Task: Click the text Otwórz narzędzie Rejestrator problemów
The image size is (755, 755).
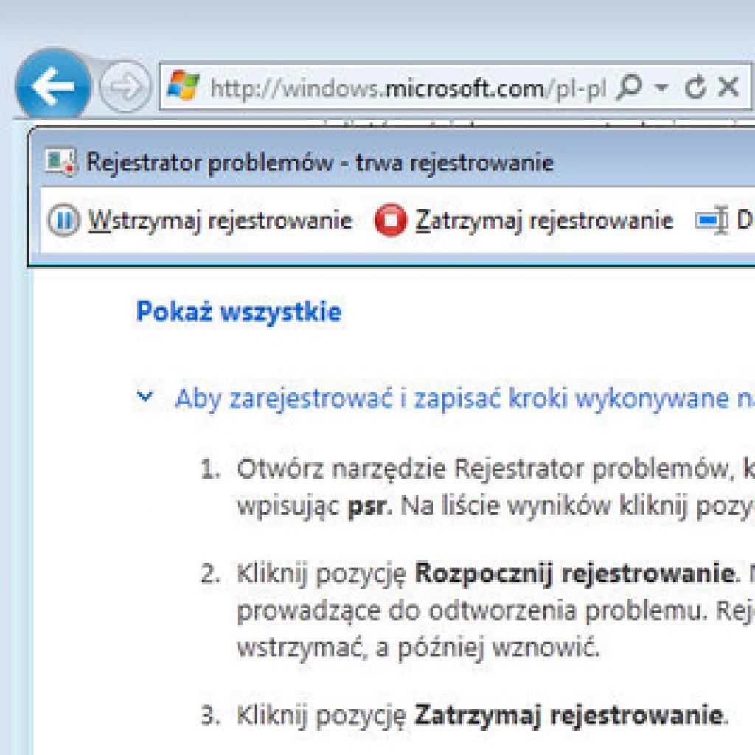Action: [x=484, y=470]
